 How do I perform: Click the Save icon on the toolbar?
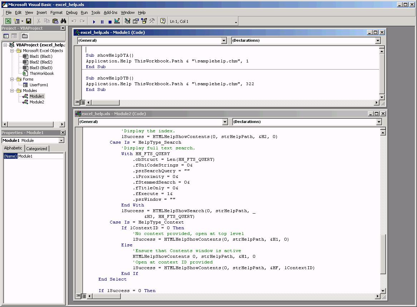28,21
